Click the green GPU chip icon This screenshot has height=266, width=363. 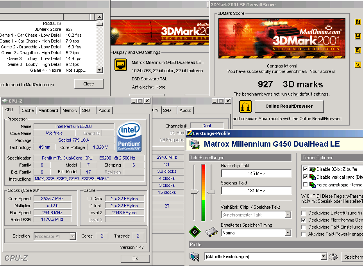coord(195,231)
